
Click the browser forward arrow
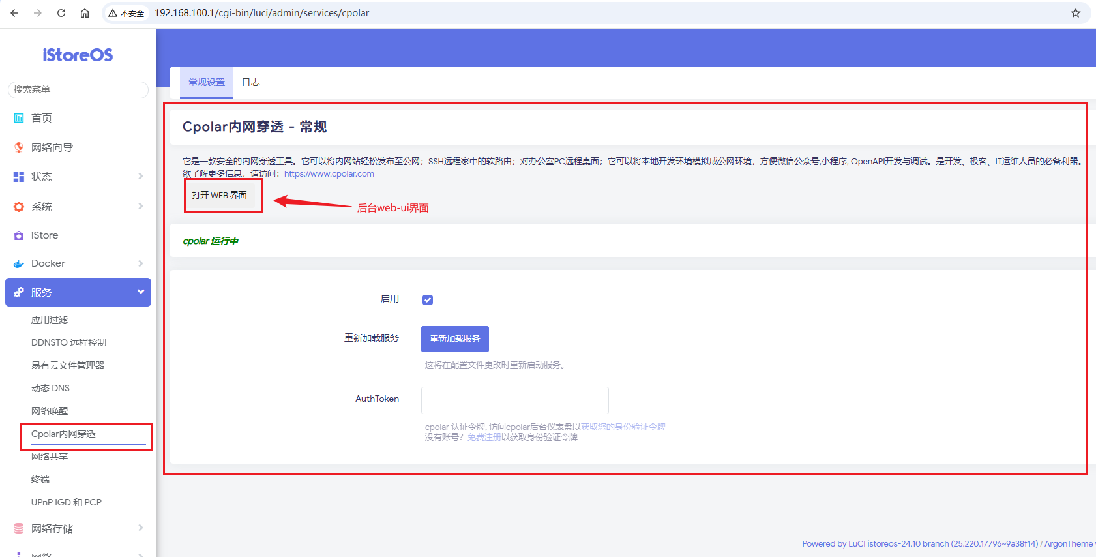tap(38, 13)
